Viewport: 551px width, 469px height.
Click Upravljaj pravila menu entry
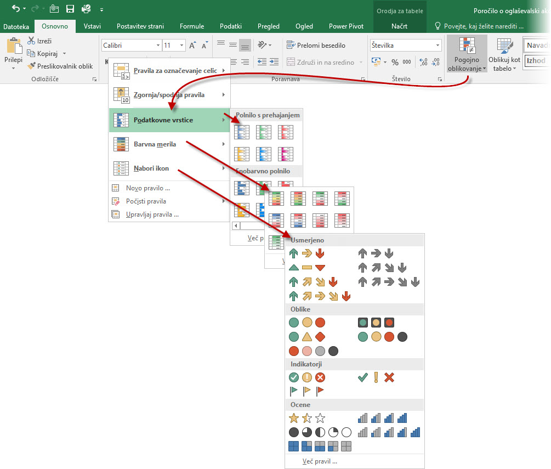pos(169,214)
